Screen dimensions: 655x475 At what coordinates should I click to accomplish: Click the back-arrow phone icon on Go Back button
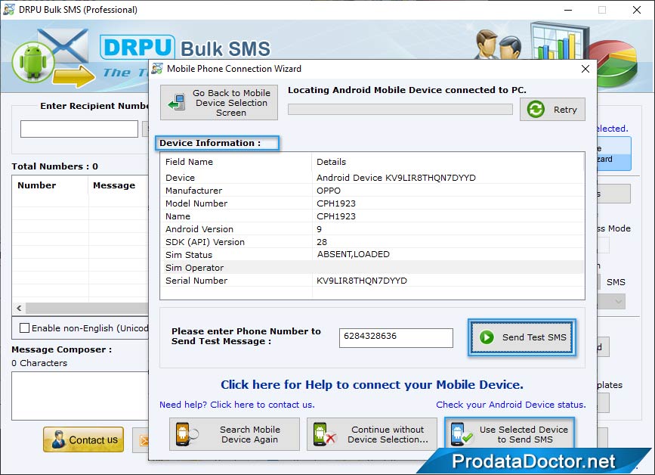177,102
